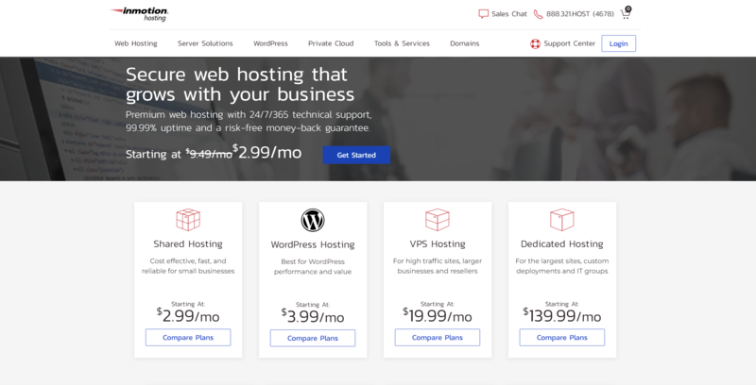This screenshot has height=385, width=756.
Task: Open the Sales Chat speech bubble icon
Action: coord(483,14)
